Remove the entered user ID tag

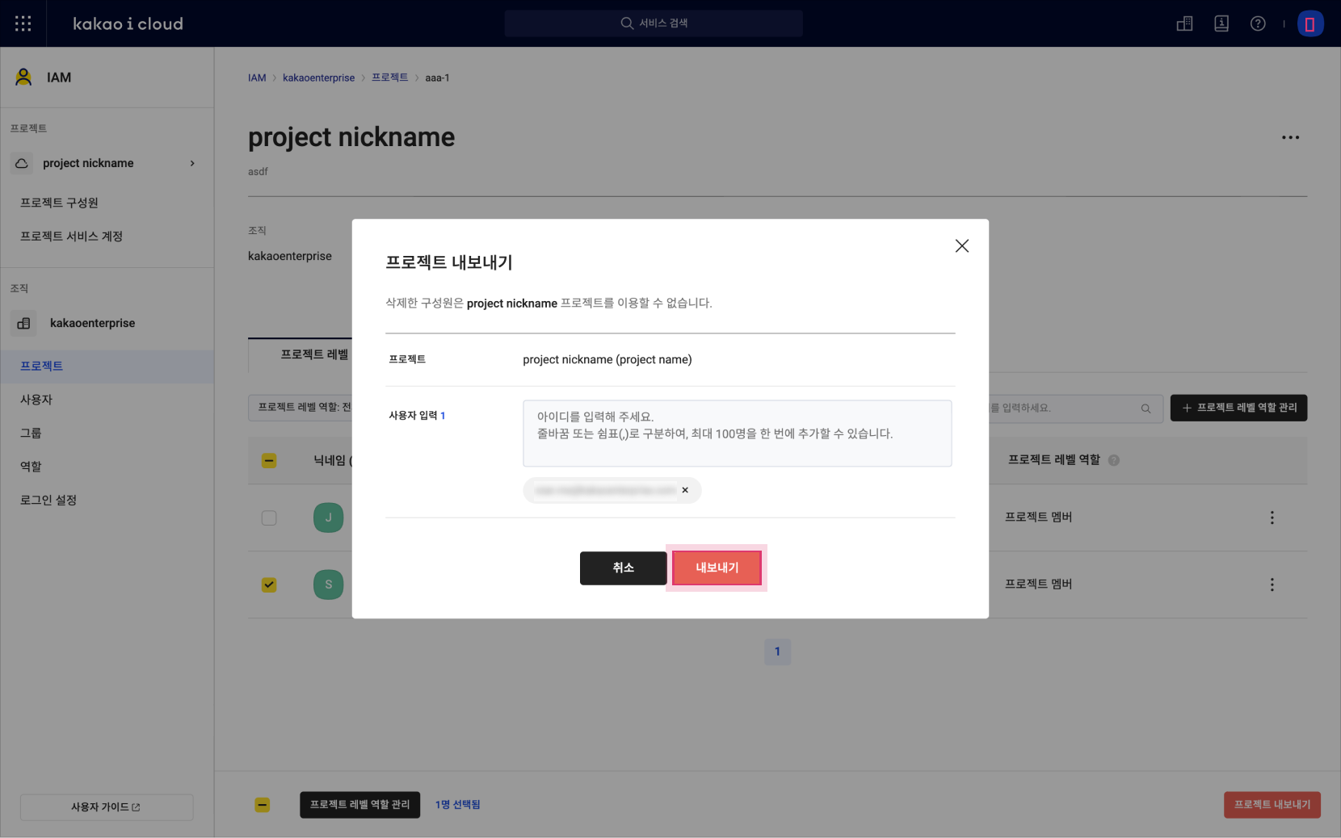(x=685, y=490)
